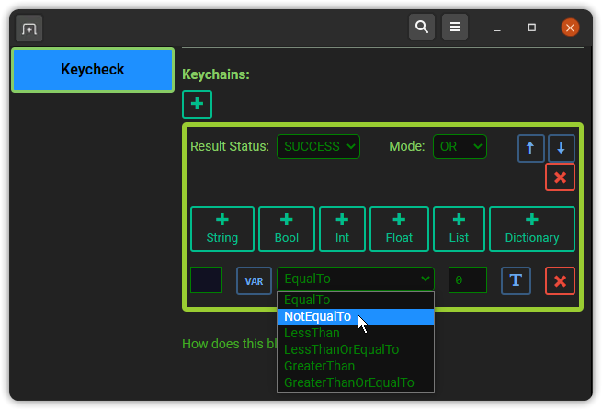602x410 pixels.
Task: Toggle the VAR mode button
Action: [254, 281]
